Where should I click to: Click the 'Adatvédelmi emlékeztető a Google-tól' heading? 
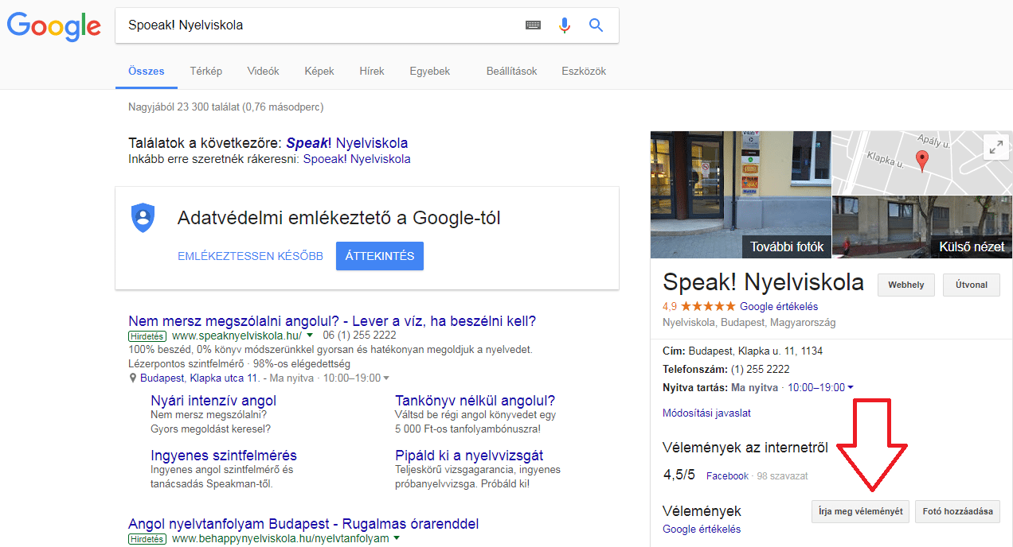click(339, 218)
